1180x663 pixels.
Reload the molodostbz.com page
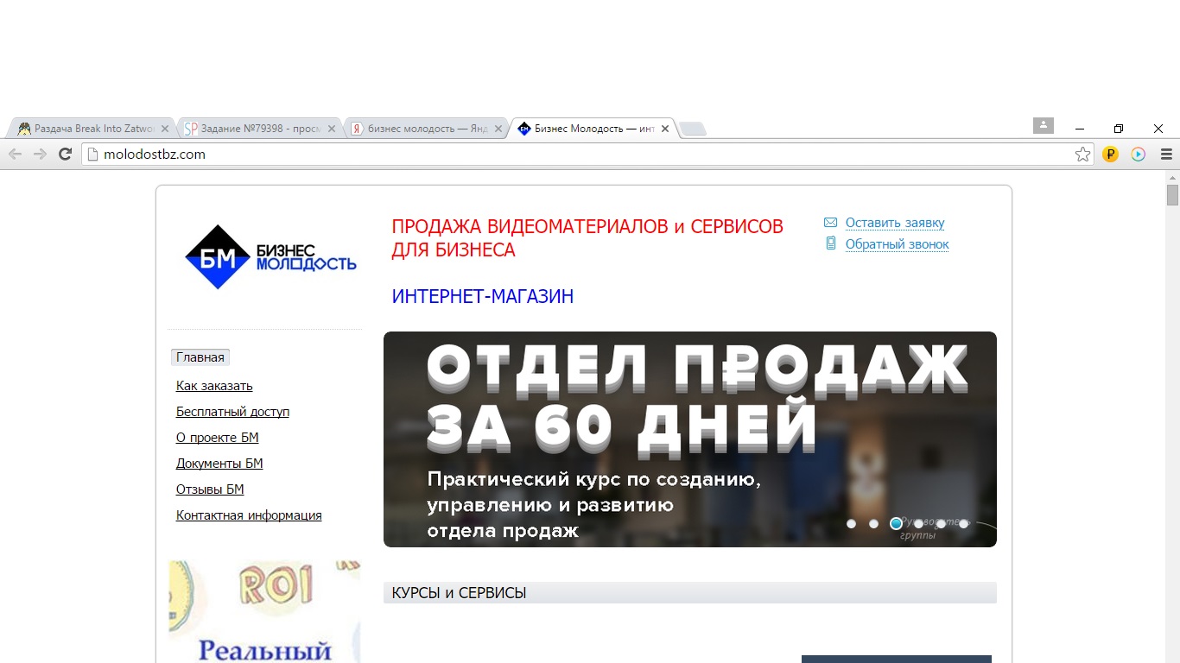(65, 154)
